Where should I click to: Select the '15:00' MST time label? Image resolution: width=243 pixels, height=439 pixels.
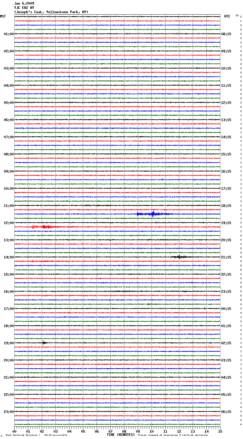[x=9, y=274]
